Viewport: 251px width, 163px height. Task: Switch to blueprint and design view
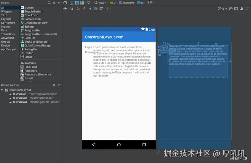click(82, 3)
